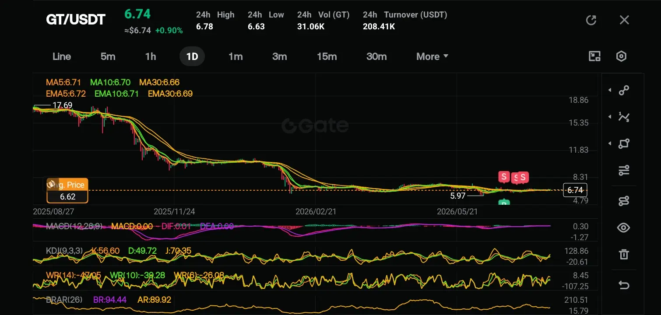Click the 2025/11/24 date label
The width and height of the screenshot is (661, 315).
point(174,212)
